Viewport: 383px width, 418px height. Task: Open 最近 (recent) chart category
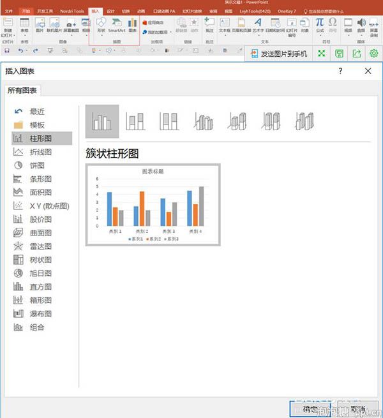pos(42,112)
